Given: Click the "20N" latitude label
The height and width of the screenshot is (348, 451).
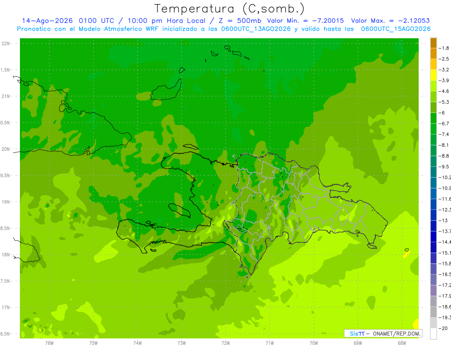Looking at the screenshot, I should [6, 149].
